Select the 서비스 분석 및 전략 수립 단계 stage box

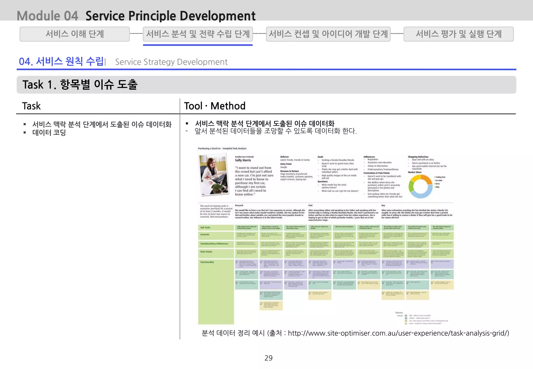198,34
